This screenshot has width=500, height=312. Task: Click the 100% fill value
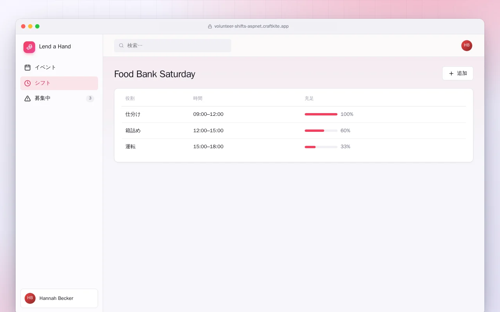pyautogui.click(x=347, y=114)
